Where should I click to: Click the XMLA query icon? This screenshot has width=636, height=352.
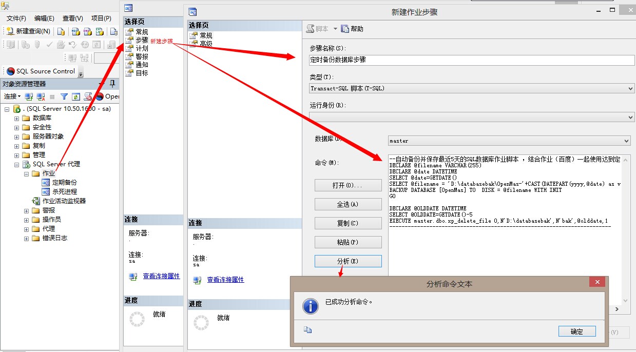tap(100, 31)
